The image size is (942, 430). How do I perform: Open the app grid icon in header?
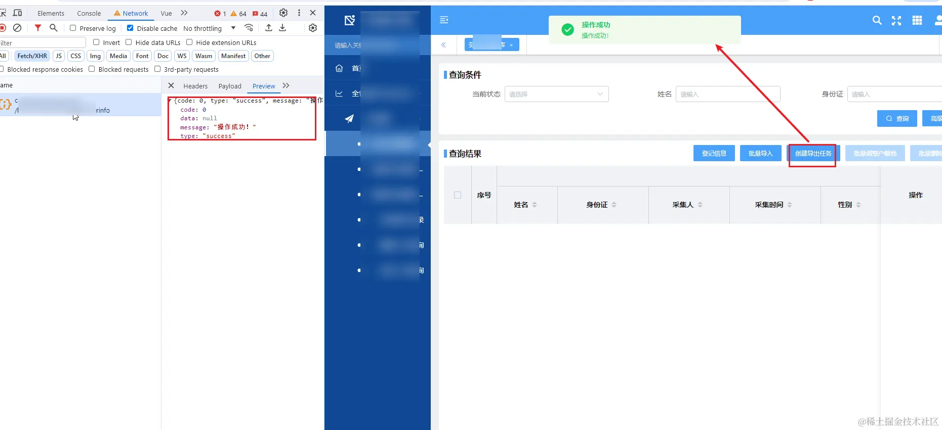(x=917, y=20)
